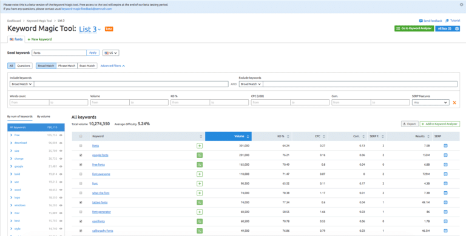
Task: Open the US country database dropdown
Action: click(111, 53)
